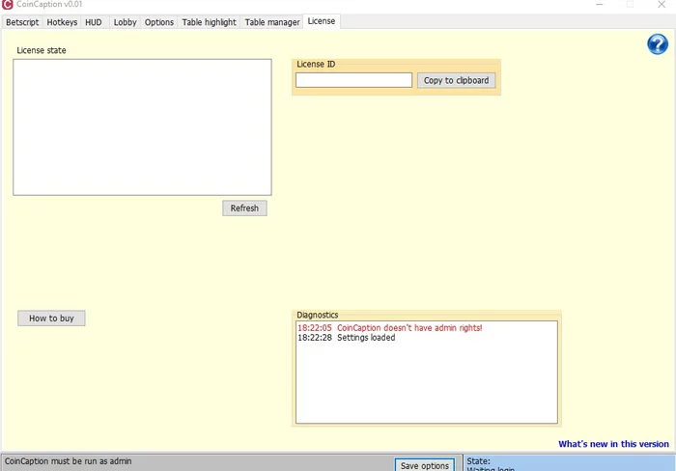Open the Options tab
The image size is (676, 471).
[159, 22]
